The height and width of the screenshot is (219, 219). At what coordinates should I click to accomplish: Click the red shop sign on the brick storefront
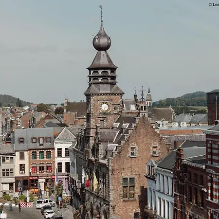click(42, 178)
